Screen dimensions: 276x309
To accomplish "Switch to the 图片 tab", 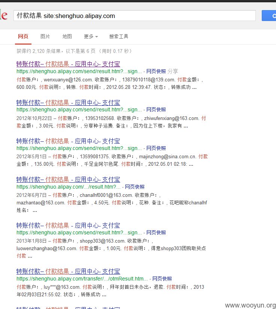I will (45, 36).
